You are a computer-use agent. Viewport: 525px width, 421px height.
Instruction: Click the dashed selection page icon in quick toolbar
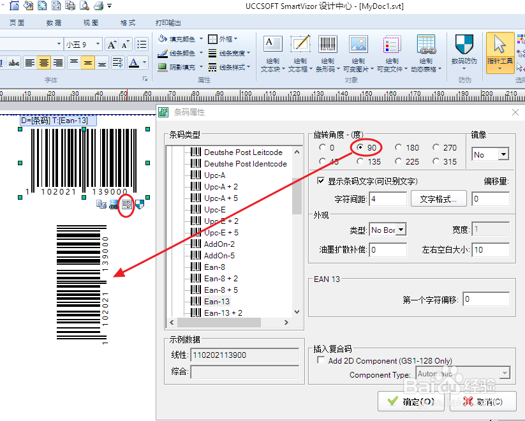pos(42,5)
